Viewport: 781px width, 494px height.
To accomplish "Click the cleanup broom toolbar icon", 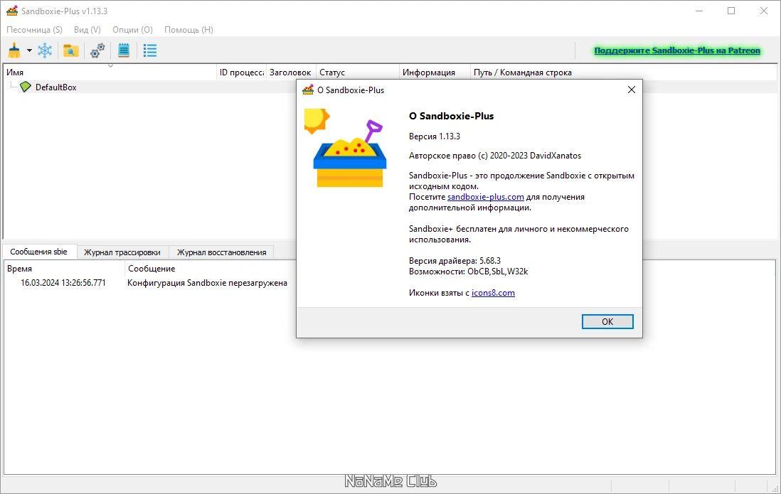I will pyautogui.click(x=14, y=50).
